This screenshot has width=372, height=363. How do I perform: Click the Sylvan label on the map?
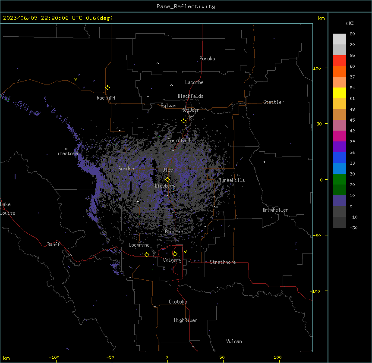[168, 106]
